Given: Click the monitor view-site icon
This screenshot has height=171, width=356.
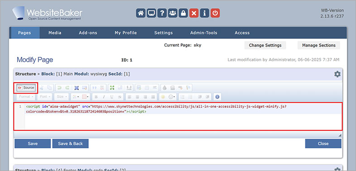Looking at the screenshot, I should coord(151,13).
